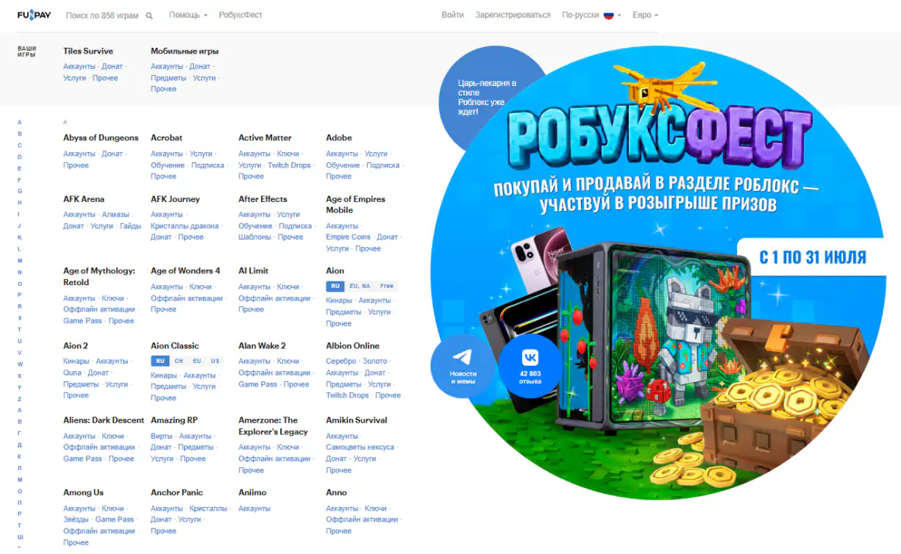Open Кристаллы under Anchor Panic
This screenshot has height=554, width=901.
(x=208, y=508)
